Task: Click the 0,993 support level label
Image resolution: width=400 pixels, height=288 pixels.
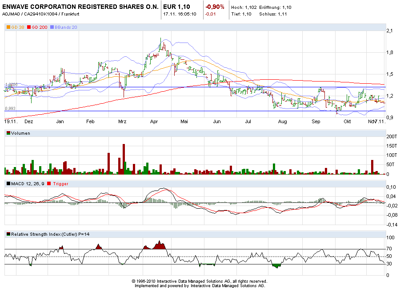Action: (x=10, y=109)
